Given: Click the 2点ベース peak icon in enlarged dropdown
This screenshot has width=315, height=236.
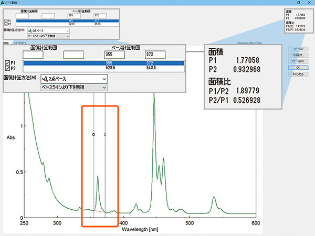Looking at the screenshot, I should pos(45,79).
